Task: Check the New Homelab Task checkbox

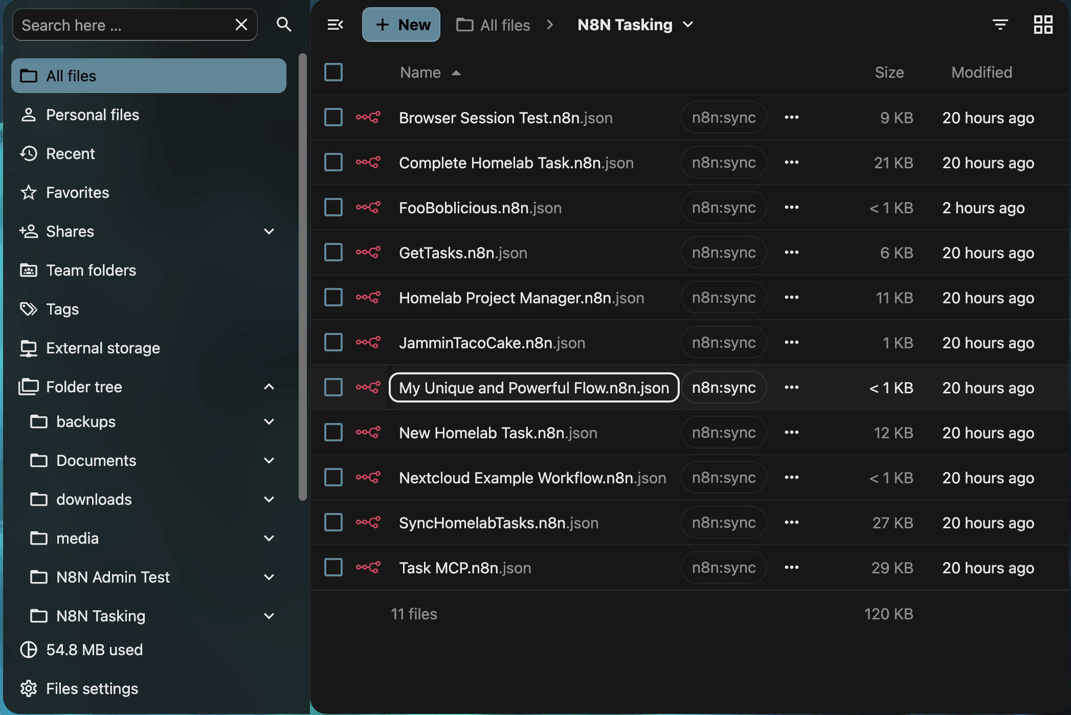Action: [x=333, y=433]
